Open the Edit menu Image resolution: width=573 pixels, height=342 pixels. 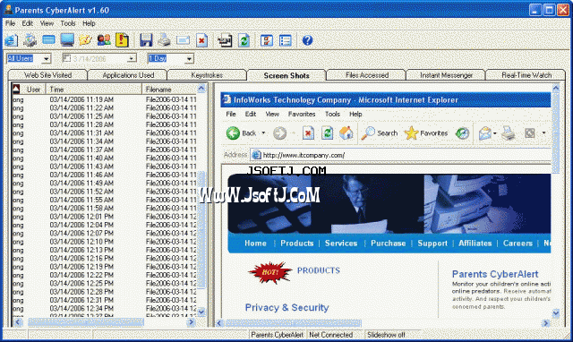[28, 23]
